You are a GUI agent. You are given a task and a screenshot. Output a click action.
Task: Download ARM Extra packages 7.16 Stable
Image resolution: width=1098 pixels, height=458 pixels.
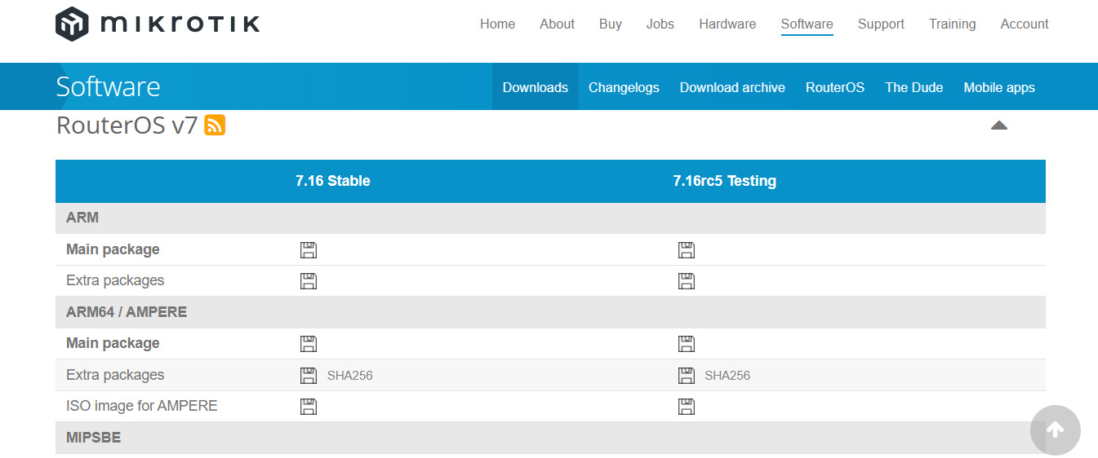point(309,281)
